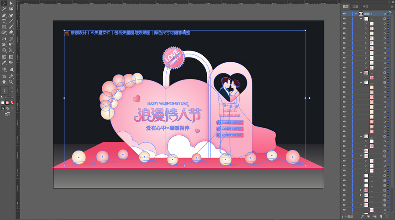Choose the Scale tool
395x220 pixels.
tap(11, 39)
